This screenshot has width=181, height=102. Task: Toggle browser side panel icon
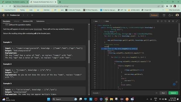171,6
